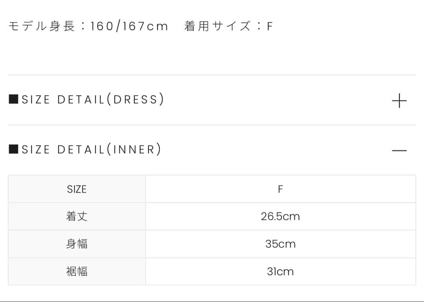This screenshot has height=302, width=424.
Task: Click the 35cm body width value
Action: tap(280, 244)
